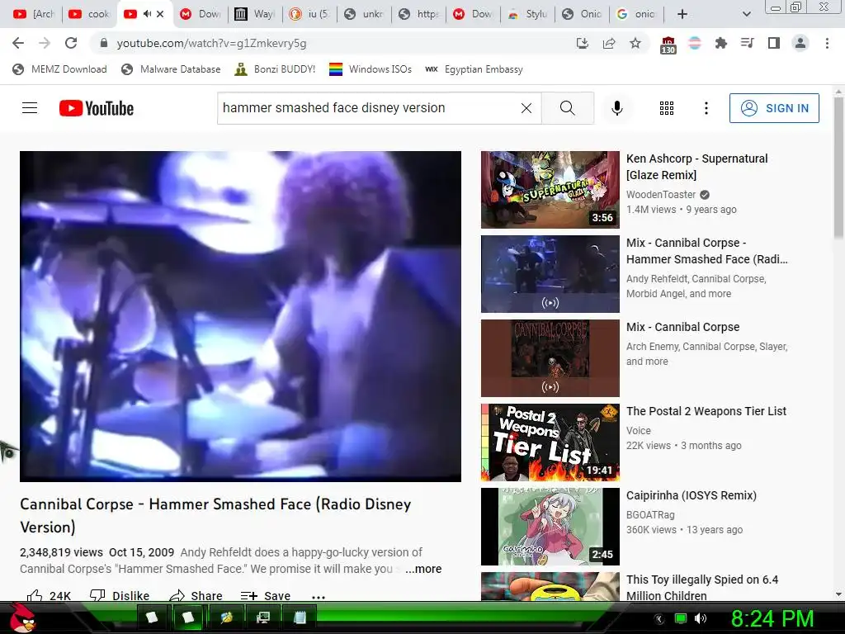Install app from the address bar icon
This screenshot has height=634, width=845.
(x=582, y=43)
